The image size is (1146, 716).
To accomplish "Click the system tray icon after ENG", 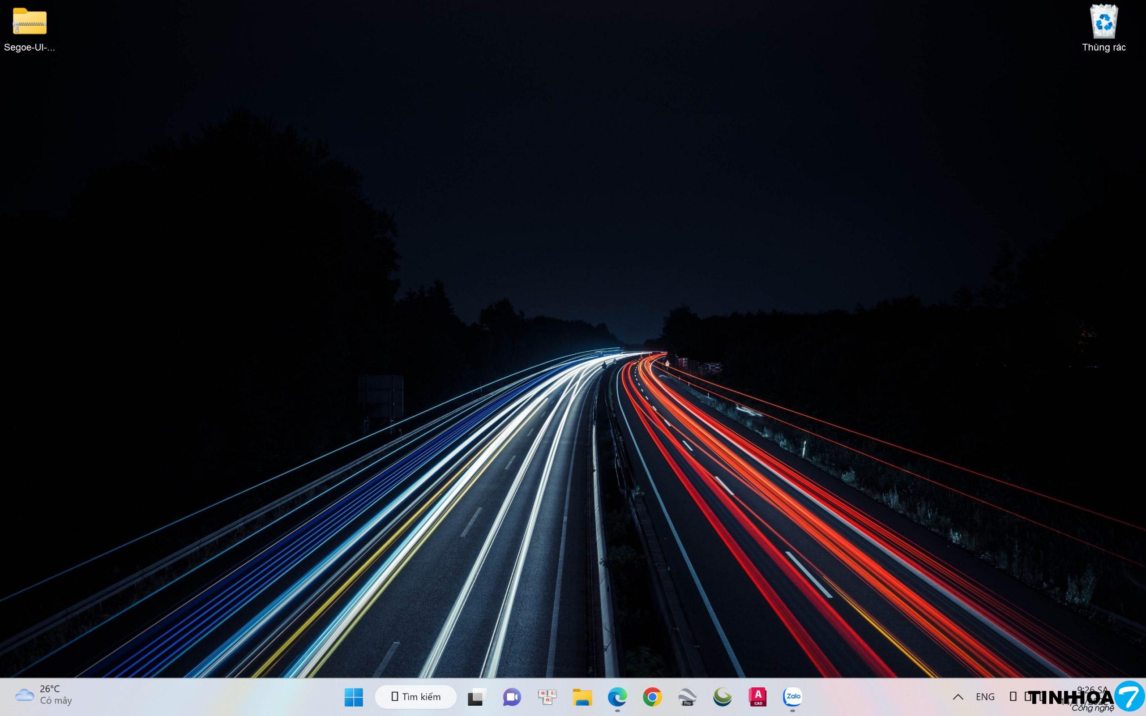I will pyautogui.click(x=1013, y=697).
